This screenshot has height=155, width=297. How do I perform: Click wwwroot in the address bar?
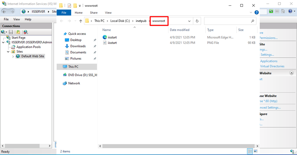pos(159,21)
